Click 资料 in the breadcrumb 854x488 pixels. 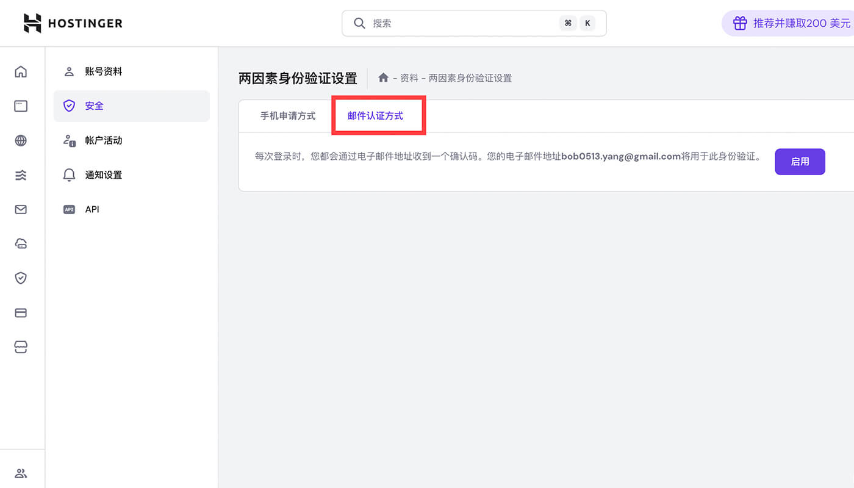pos(409,78)
